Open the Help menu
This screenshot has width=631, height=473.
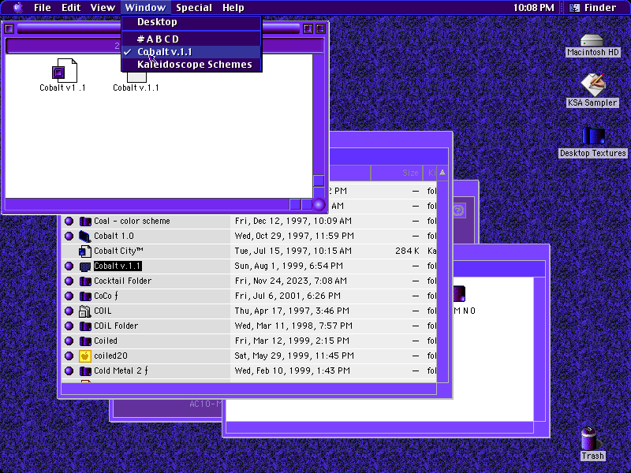point(233,7)
